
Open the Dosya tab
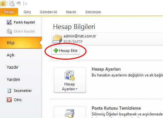point(9,12)
